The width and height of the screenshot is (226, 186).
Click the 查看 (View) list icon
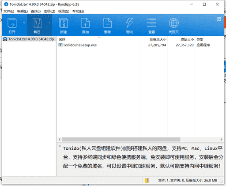coord(152,23)
